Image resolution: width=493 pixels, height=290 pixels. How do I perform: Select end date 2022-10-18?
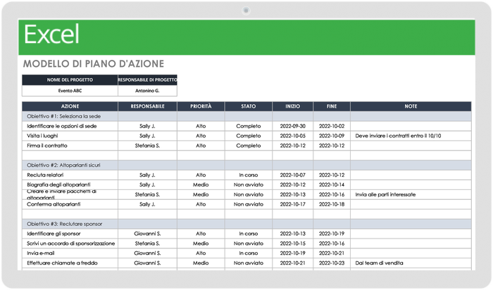[332, 204]
